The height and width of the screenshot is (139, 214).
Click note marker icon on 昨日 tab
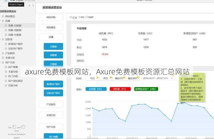[x=111, y=77]
